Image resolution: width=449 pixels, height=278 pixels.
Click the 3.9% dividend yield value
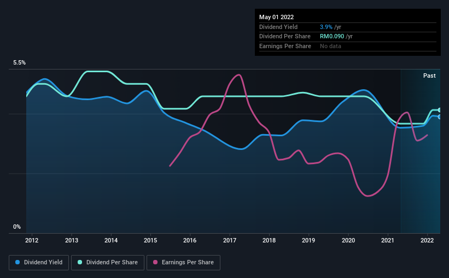coord(326,27)
